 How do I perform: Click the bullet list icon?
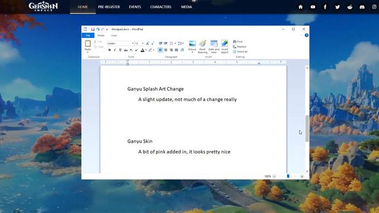(171, 43)
